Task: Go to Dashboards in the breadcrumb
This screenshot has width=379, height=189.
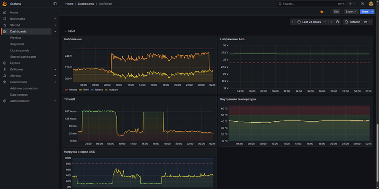Action: [86, 4]
